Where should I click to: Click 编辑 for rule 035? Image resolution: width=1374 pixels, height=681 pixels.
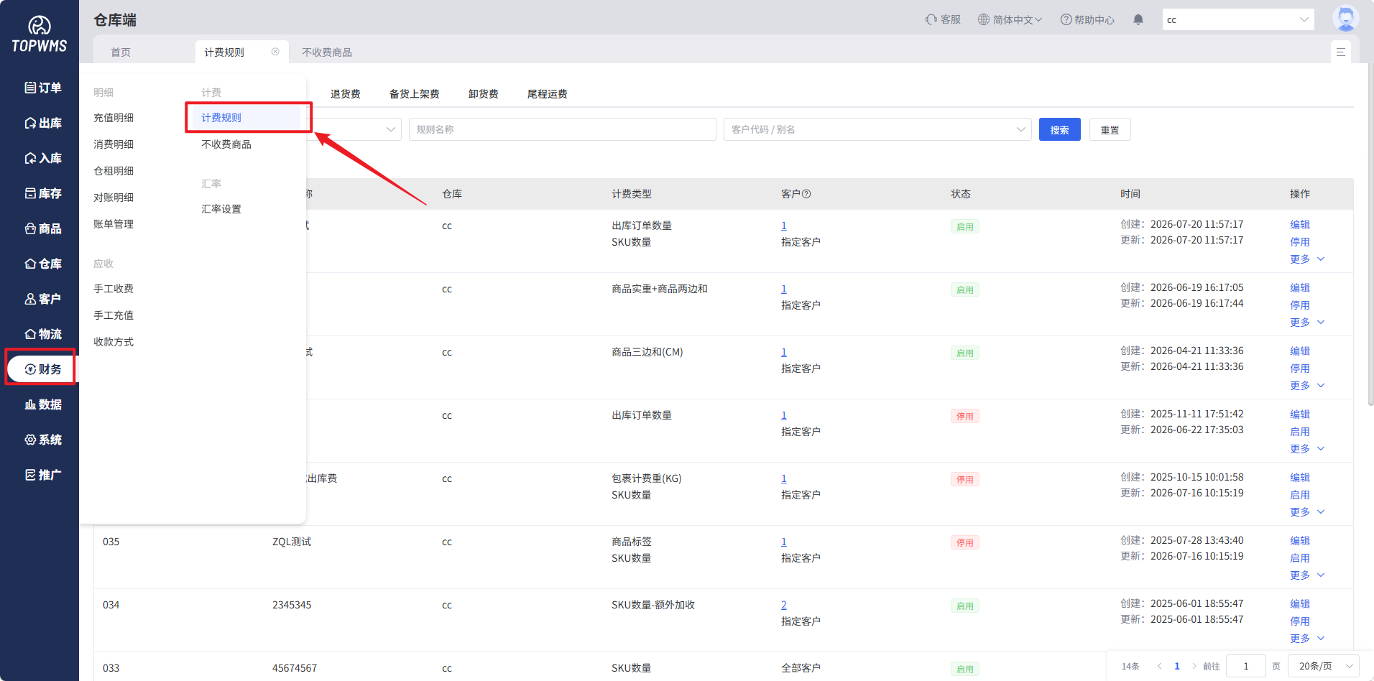(1300, 540)
